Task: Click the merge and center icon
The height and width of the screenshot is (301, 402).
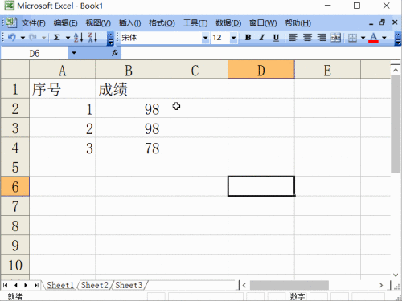Action: (x=336, y=38)
